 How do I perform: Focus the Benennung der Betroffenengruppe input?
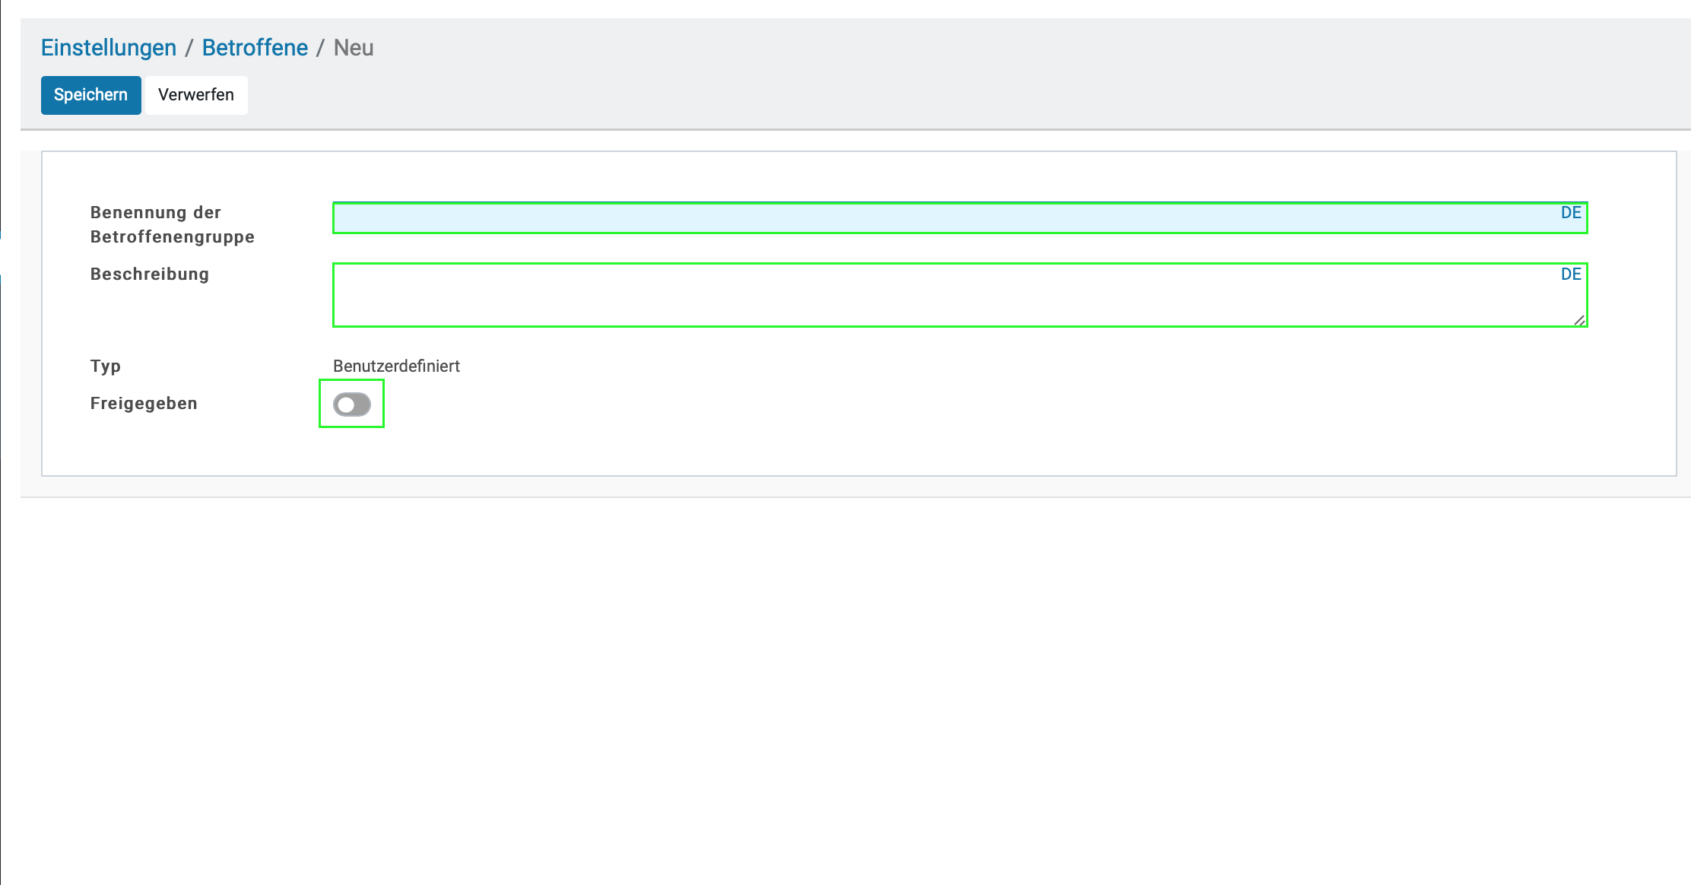(912, 219)
